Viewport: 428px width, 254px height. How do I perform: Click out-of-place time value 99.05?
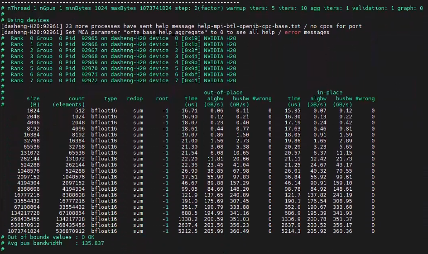coord(189,188)
